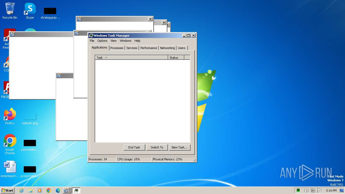
Task: Launch Windows Media Player from taskbar
Action: click(x=40, y=190)
